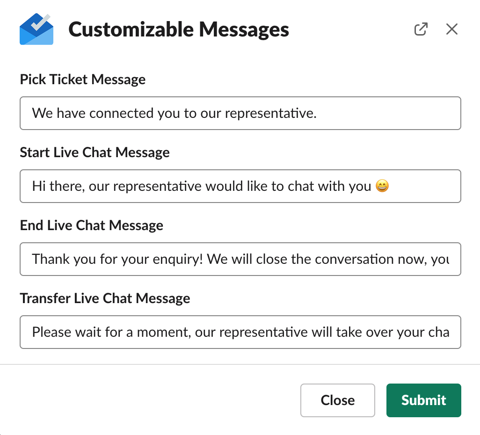Click the Start Live Chat Message label
This screenshot has width=480, height=435.
(x=95, y=152)
